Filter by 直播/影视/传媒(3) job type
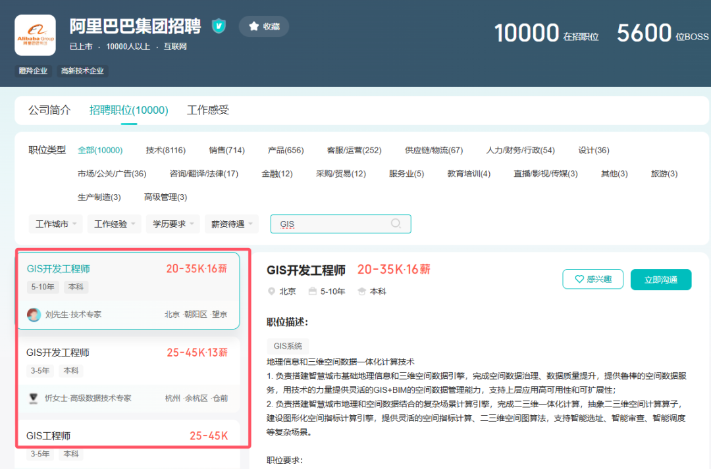Image resolution: width=711 pixels, height=469 pixels. pyautogui.click(x=546, y=174)
